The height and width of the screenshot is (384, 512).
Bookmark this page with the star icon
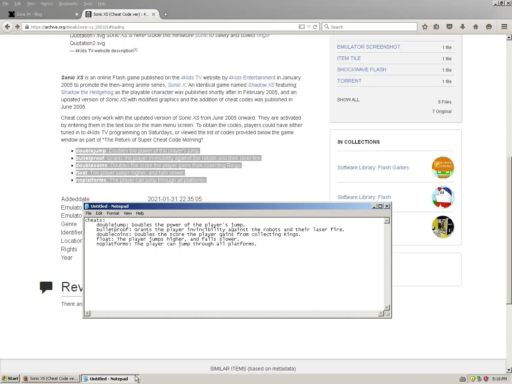tap(425, 27)
